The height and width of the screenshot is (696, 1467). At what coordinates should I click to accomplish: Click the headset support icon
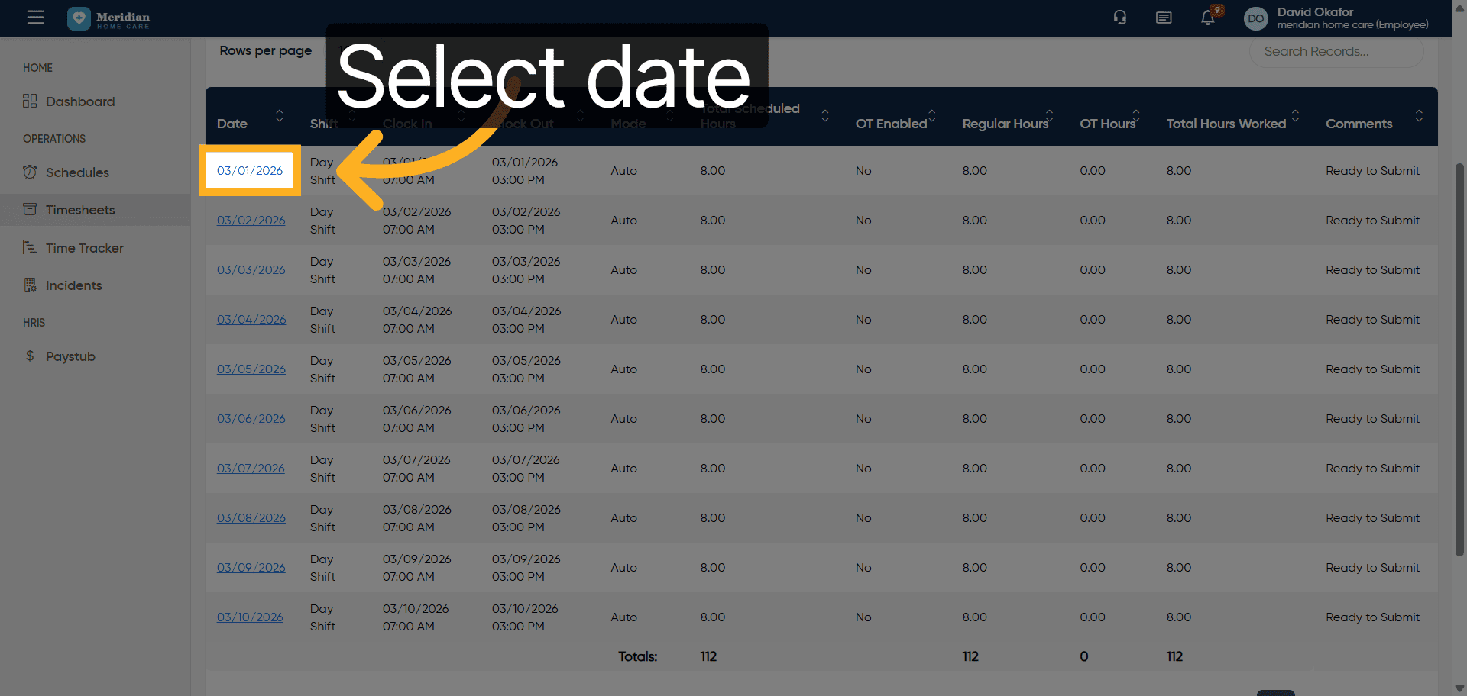(x=1119, y=18)
